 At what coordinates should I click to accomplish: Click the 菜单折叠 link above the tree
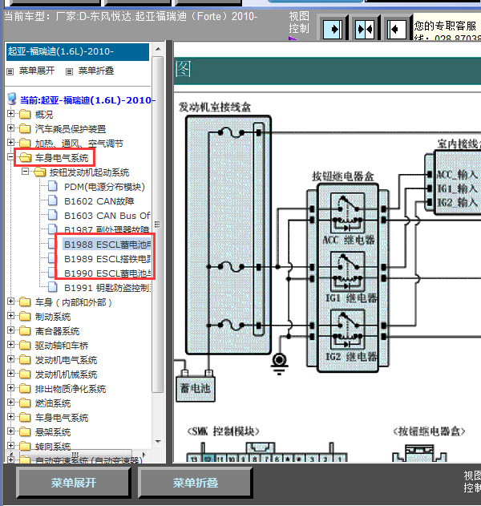point(96,71)
